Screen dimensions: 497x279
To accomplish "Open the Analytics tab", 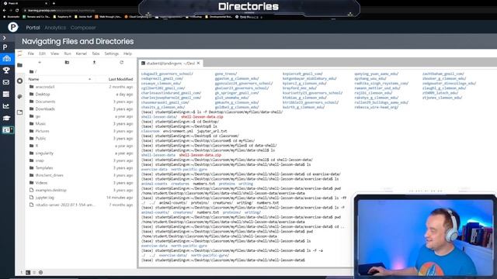I will coord(55,28).
